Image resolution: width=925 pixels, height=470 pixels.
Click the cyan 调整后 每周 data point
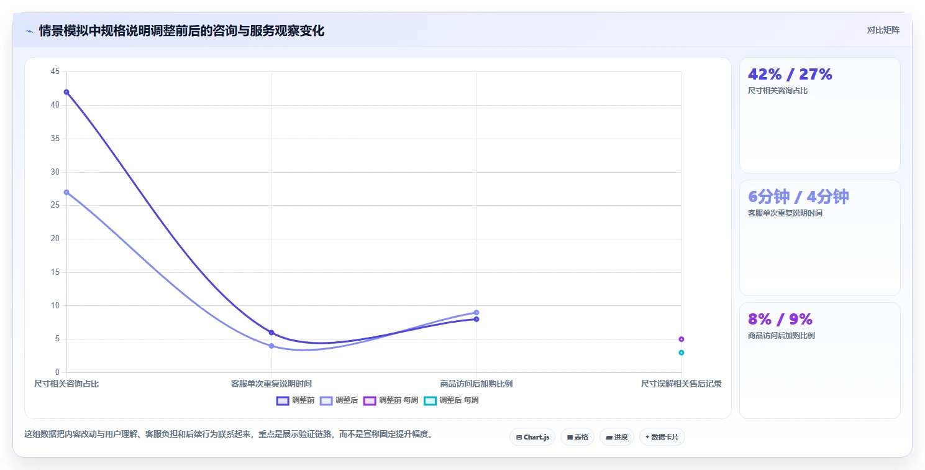pyautogui.click(x=681, y=352)
